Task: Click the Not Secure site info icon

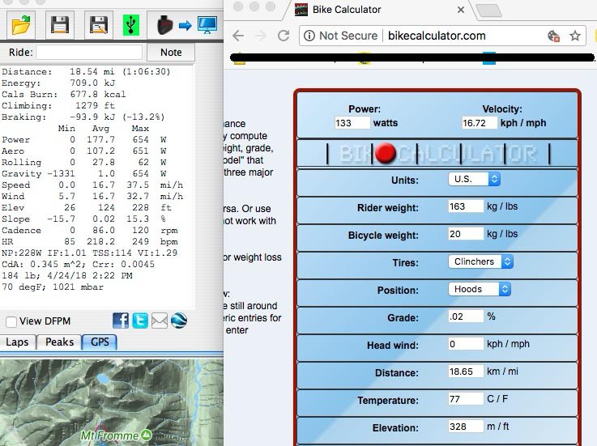Action: 309,36
